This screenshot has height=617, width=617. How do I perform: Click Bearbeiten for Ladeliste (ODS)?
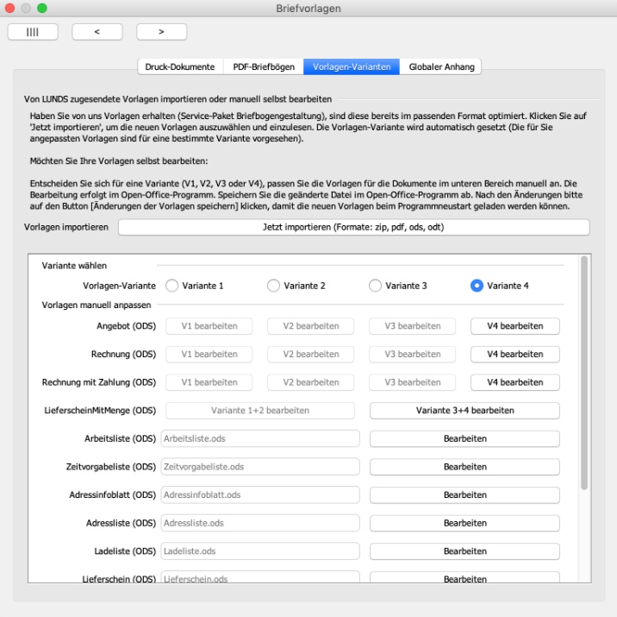click(464, 551)
